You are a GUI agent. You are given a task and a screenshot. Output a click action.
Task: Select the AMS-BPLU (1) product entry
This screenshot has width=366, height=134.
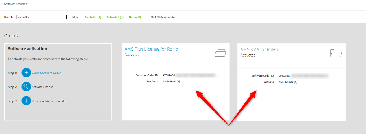click(x=171, y=82)
